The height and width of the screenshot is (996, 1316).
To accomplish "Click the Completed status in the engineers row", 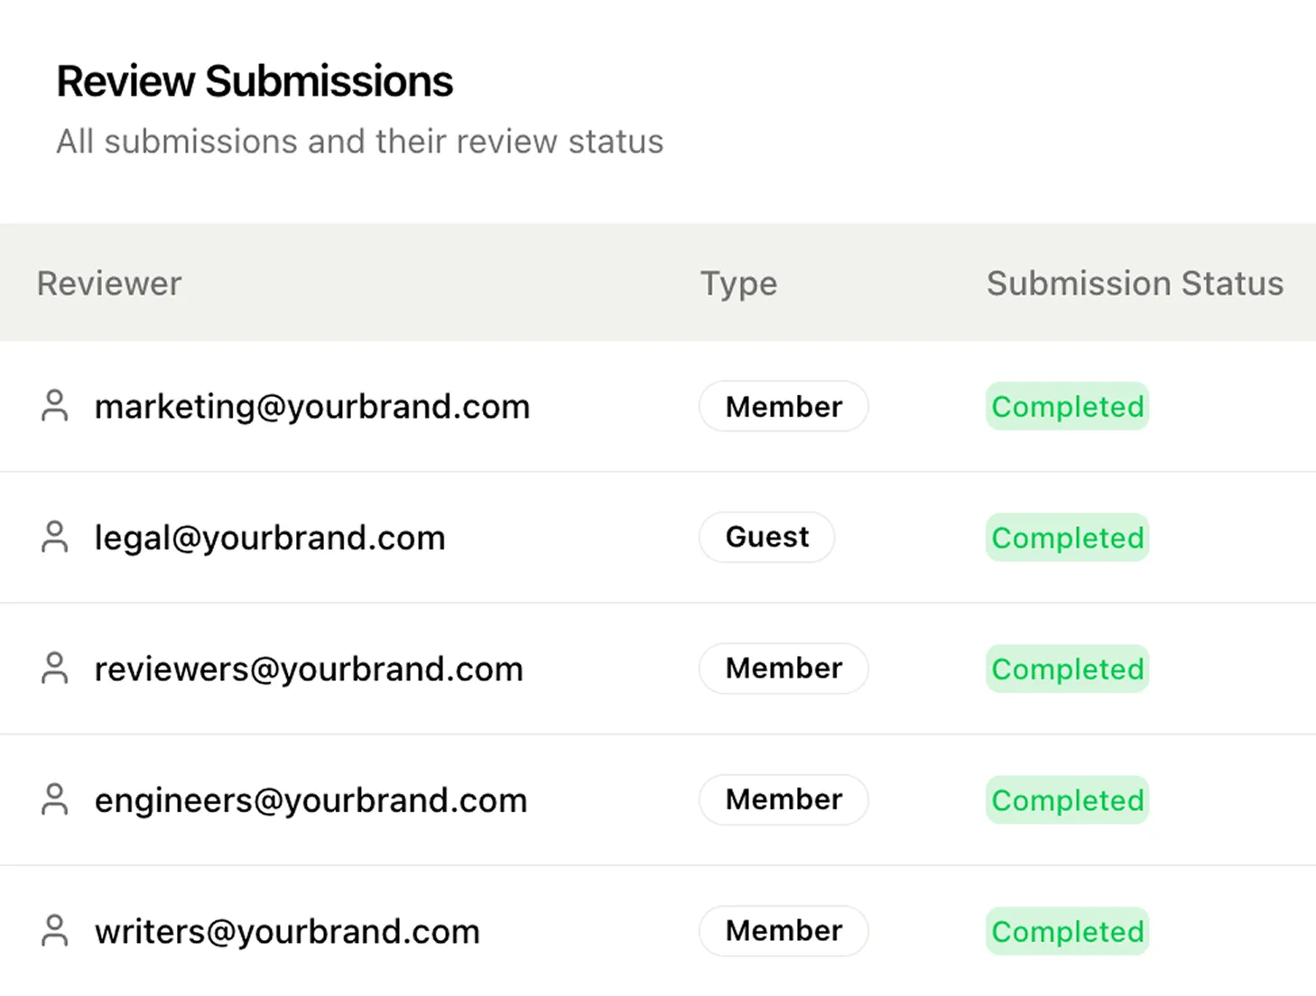I will tap(1067, 800).
